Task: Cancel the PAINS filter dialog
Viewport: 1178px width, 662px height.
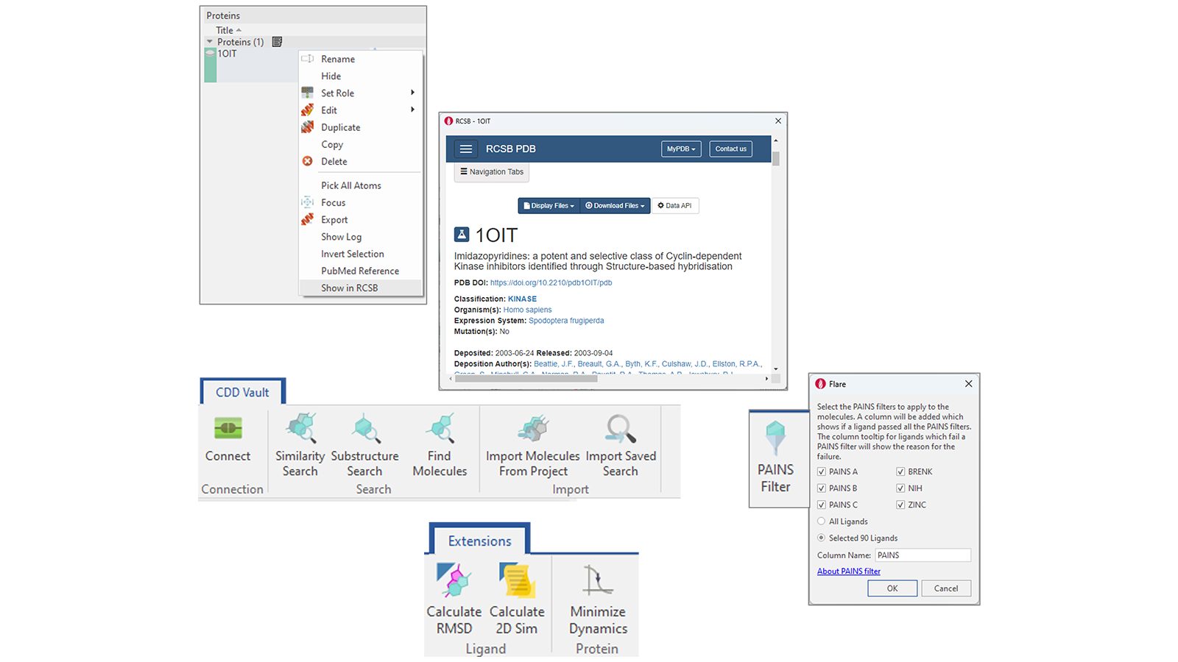Action: (x=946, y=588)
